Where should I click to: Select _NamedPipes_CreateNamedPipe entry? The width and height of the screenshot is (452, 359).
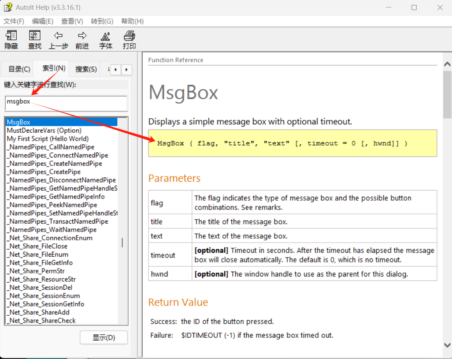click(54, 164)
